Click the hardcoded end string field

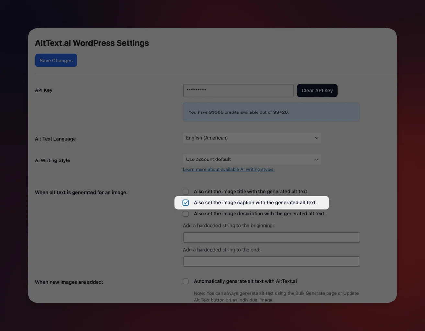pos(271,261)
